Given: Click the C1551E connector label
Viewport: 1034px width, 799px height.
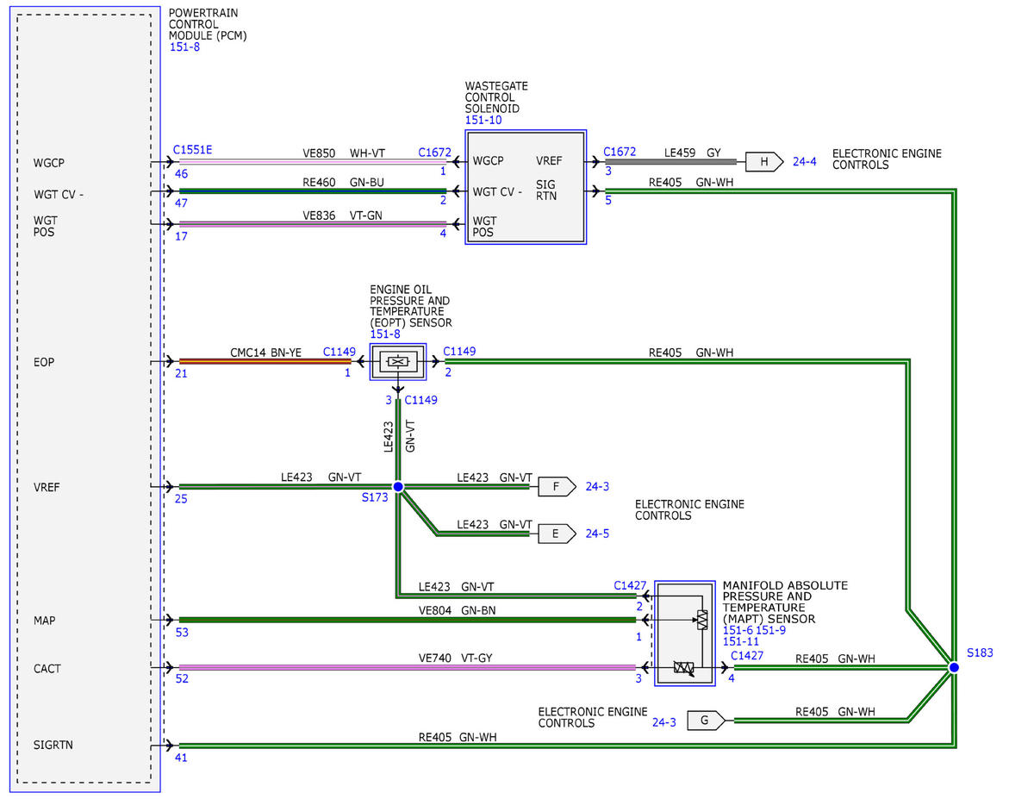Looking at the screenshot, I should pos(193,150).
